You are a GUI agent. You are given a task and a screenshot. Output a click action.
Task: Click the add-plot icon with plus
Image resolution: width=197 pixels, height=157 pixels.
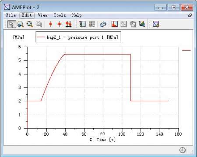[156, 24]
